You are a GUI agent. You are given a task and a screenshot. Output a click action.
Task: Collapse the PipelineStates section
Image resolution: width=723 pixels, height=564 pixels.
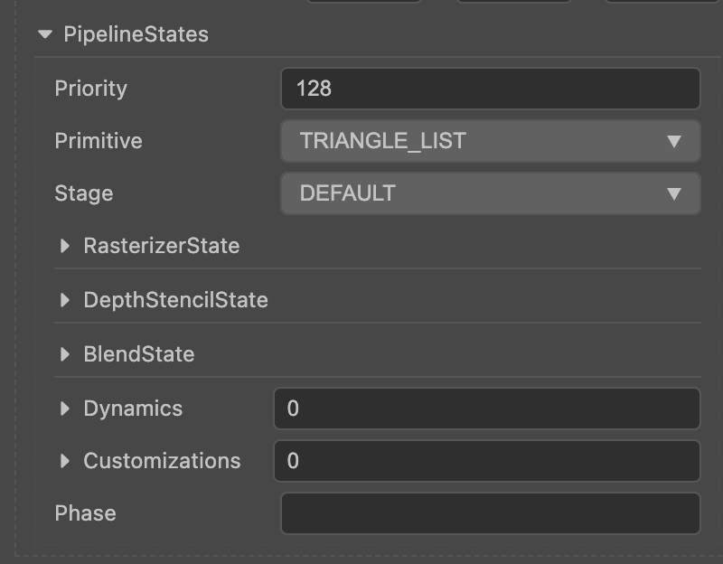coord(45,34)
